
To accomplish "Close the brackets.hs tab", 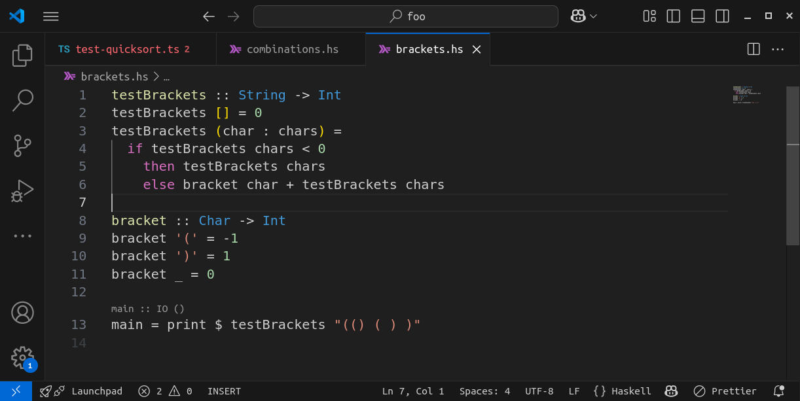I will [x=477, y=49].
